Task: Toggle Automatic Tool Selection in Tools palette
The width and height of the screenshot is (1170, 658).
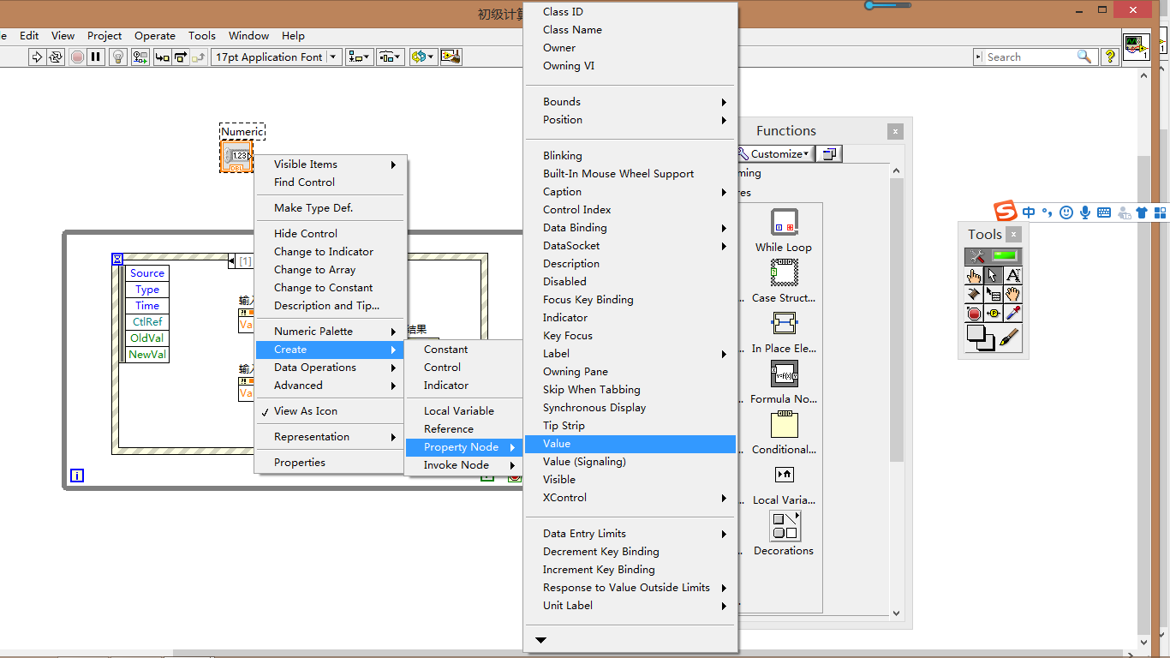Action: [x=992, y=255]
